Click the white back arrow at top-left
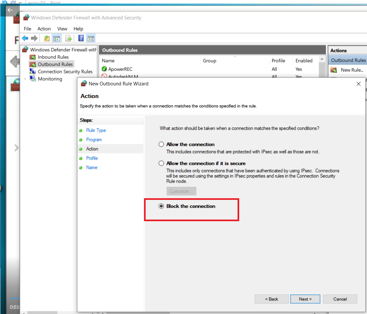Image resolution: width=367 pixels, height=314 pixels. coord(10,10)
